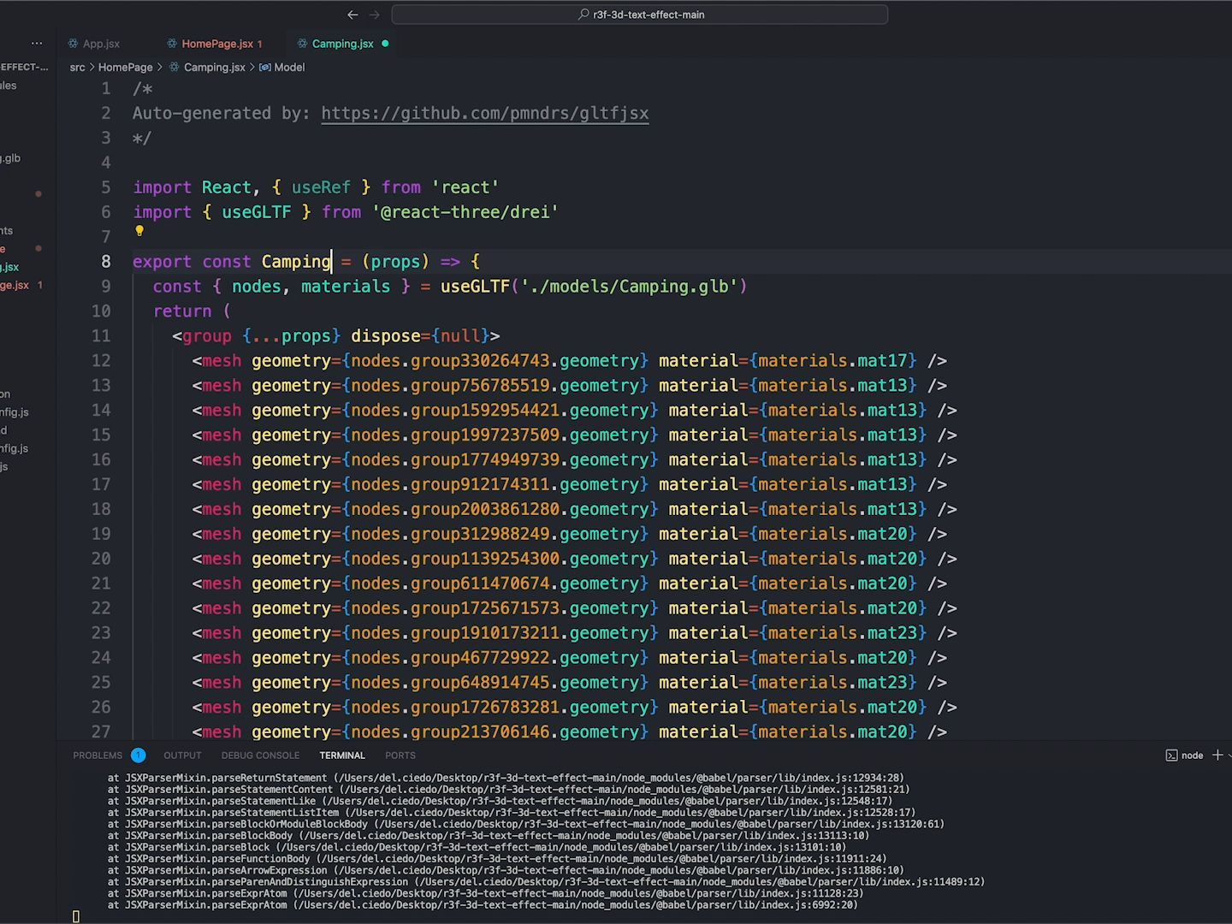Screen dimensions: 1232x924
Task: Click parseFunctionBody line in terminal
Action: coord(497,859)
